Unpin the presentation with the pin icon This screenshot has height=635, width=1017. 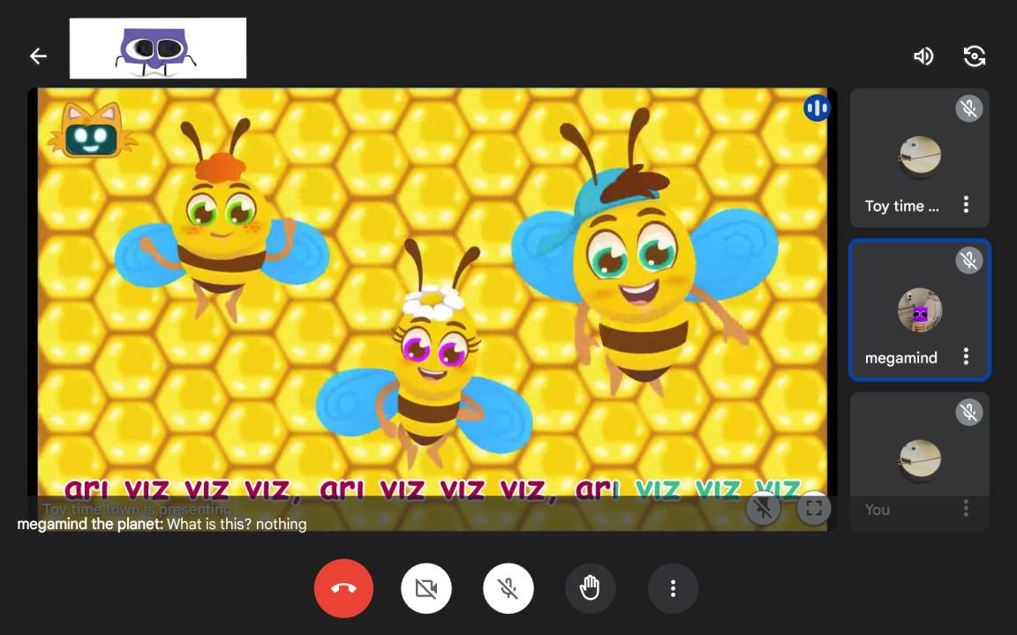pos(763,509)
